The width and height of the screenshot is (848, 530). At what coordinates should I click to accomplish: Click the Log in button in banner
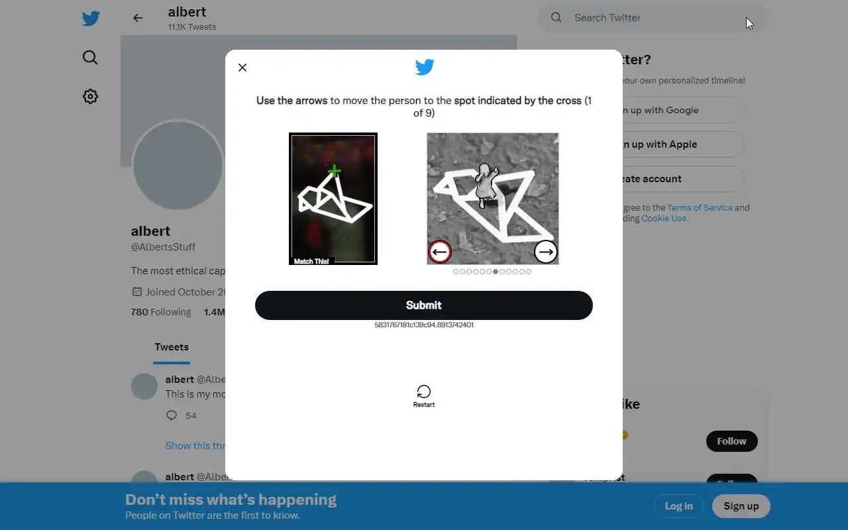(x=679, y=506)
